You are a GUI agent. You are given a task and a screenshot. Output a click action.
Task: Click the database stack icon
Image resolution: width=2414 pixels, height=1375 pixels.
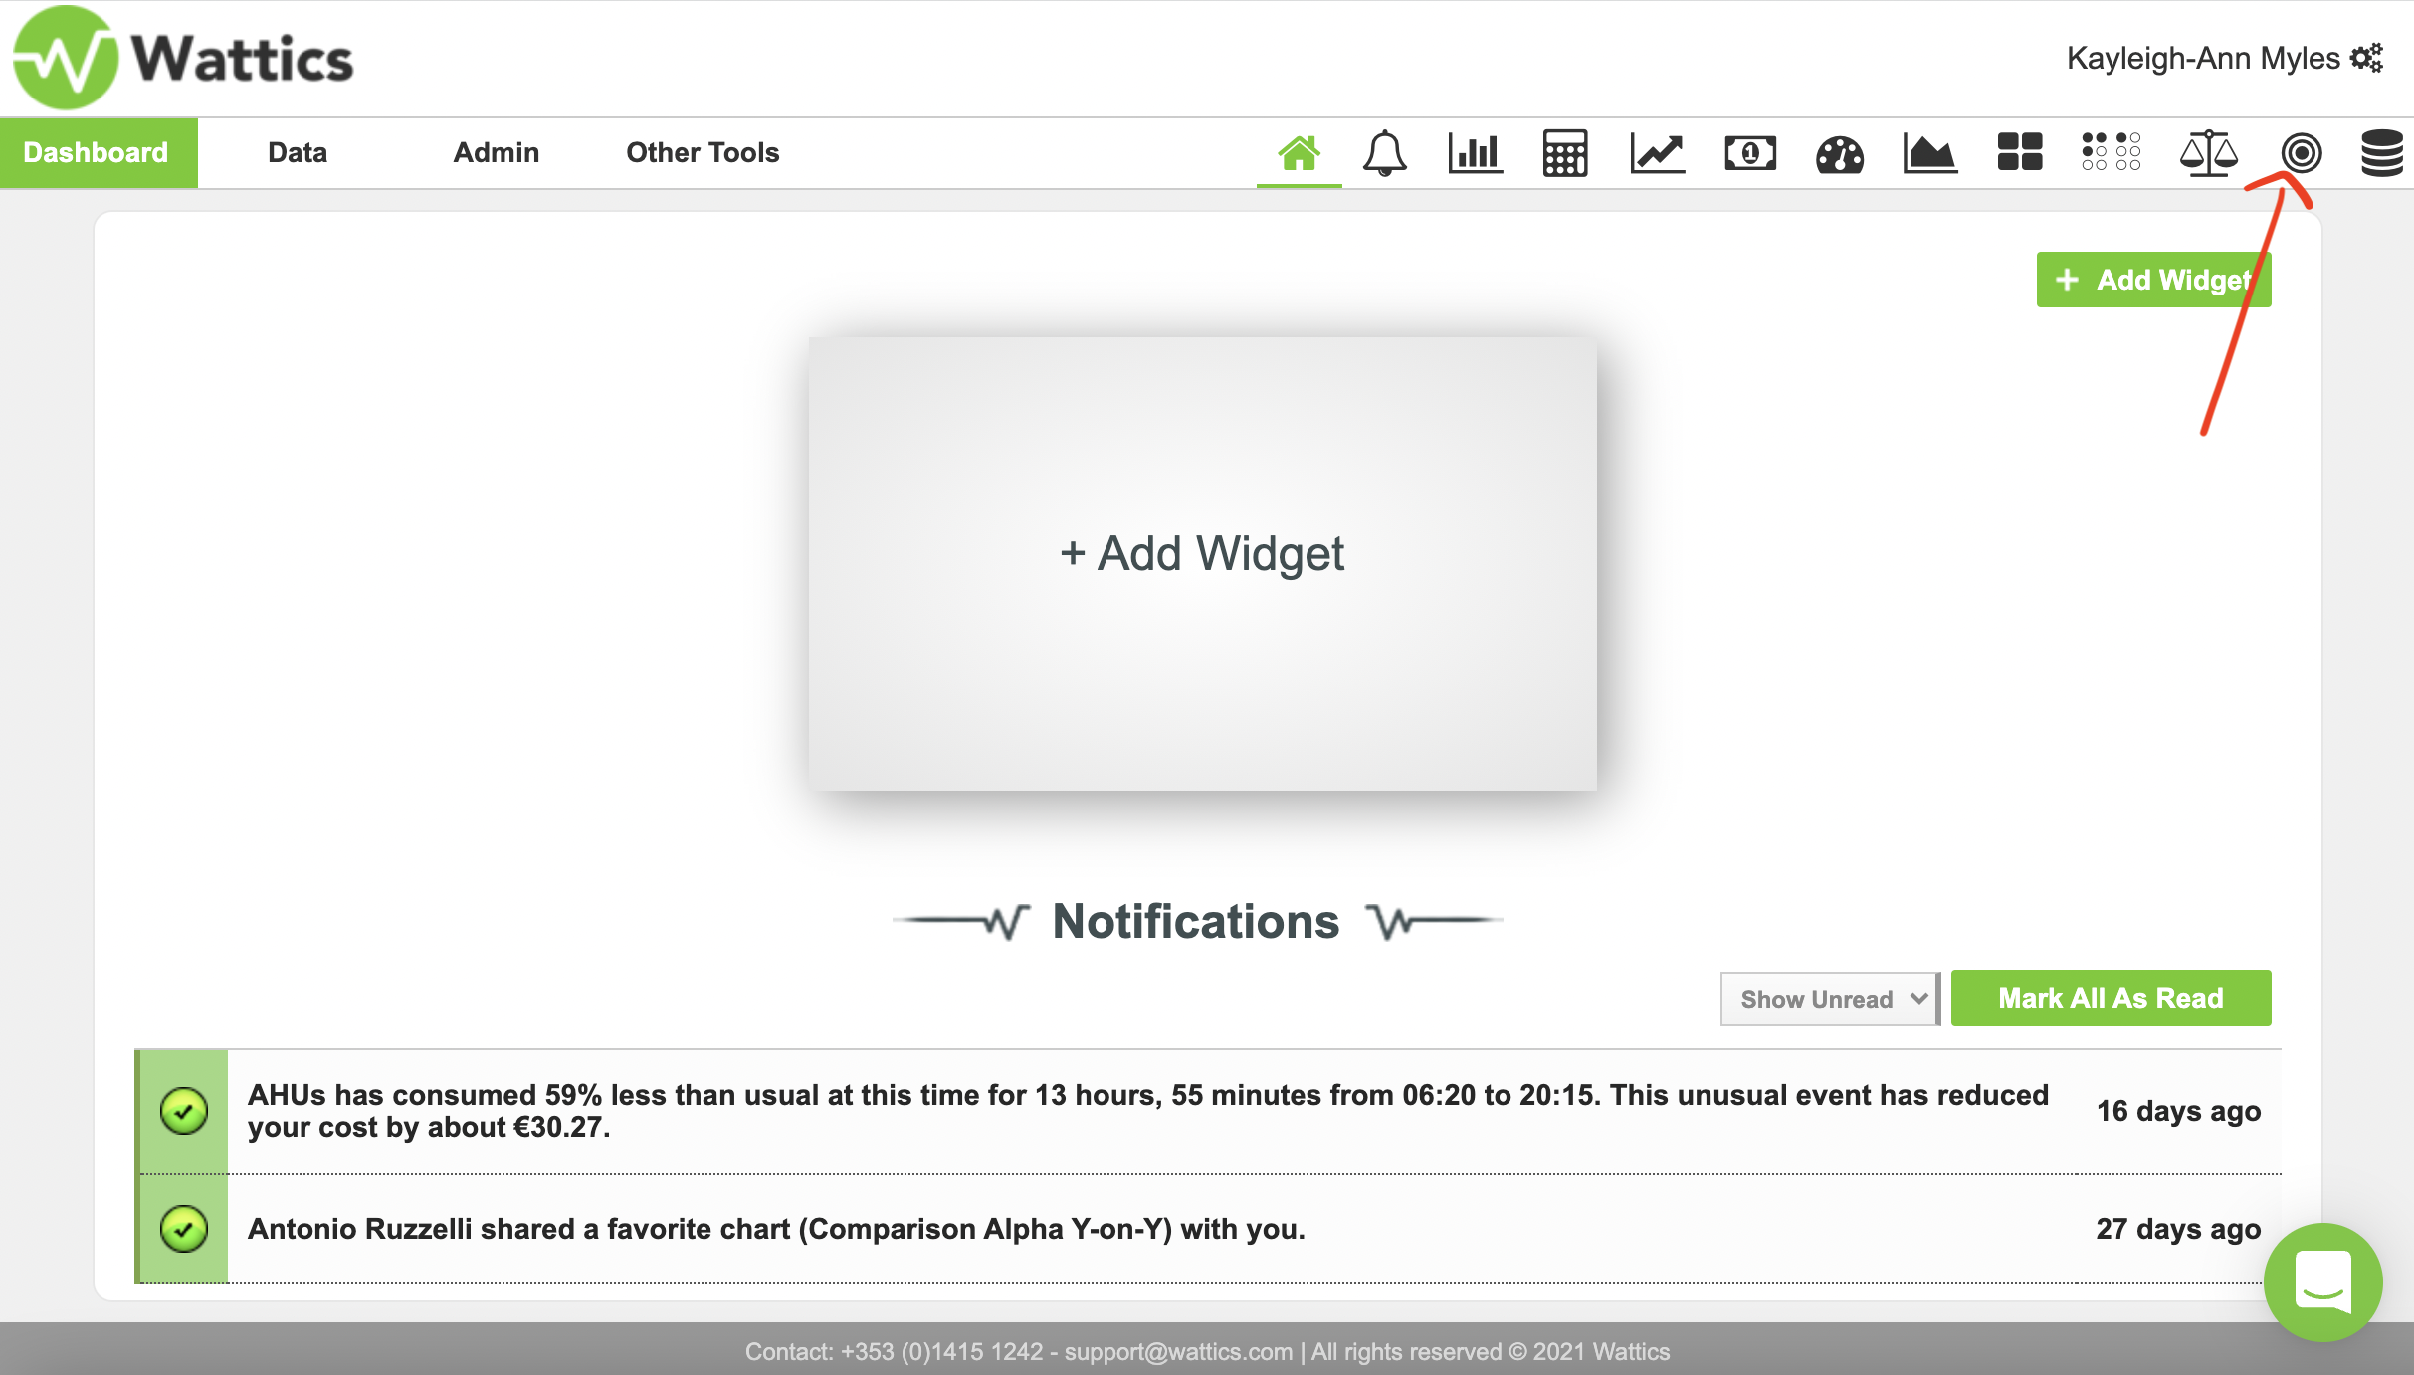2382,153
